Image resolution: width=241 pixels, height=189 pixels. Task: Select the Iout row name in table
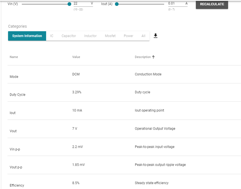tap(13, 113)
